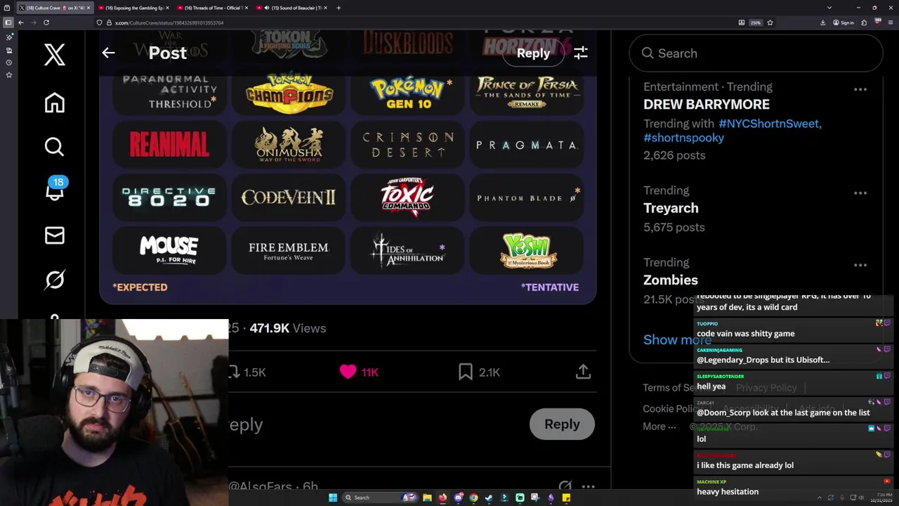Open the reply settings sliders icon
899x506 pixels.
581,53
